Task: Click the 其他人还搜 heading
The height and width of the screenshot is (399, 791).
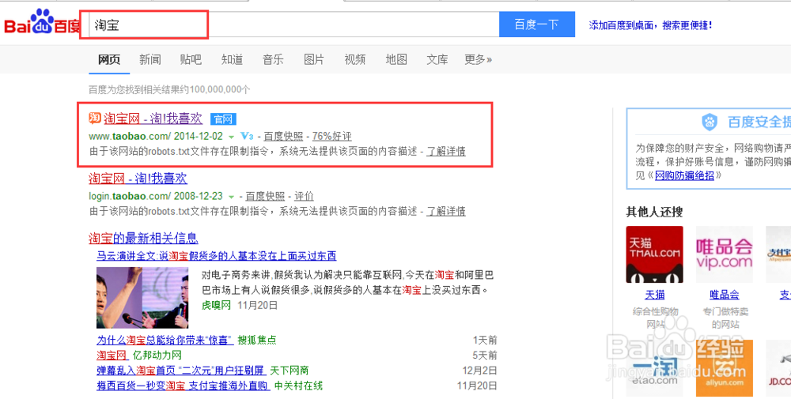Action: (x=654, y=212)
